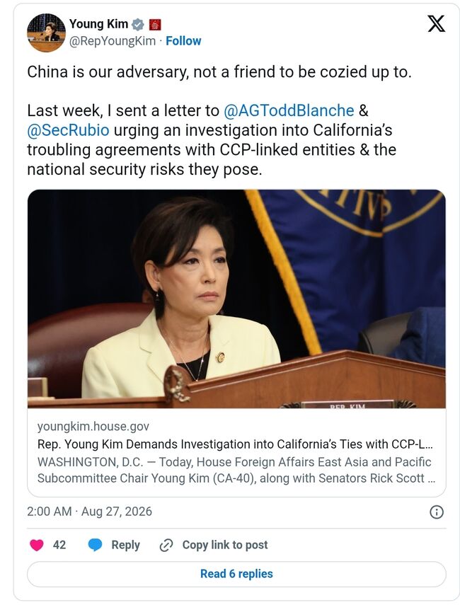Click Copy link to post text
460x605 pixels.
pyautogui.click(x=225, y=545)
